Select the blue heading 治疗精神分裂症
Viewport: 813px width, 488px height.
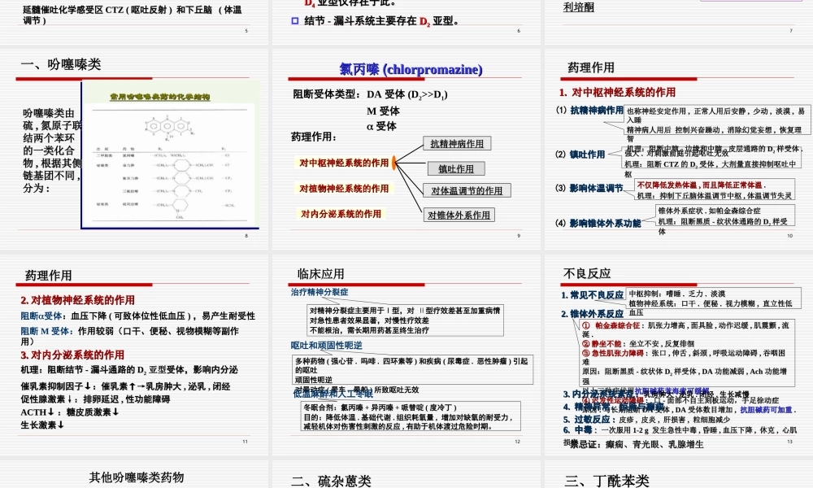pyautogui.click(x=320, y=292)
